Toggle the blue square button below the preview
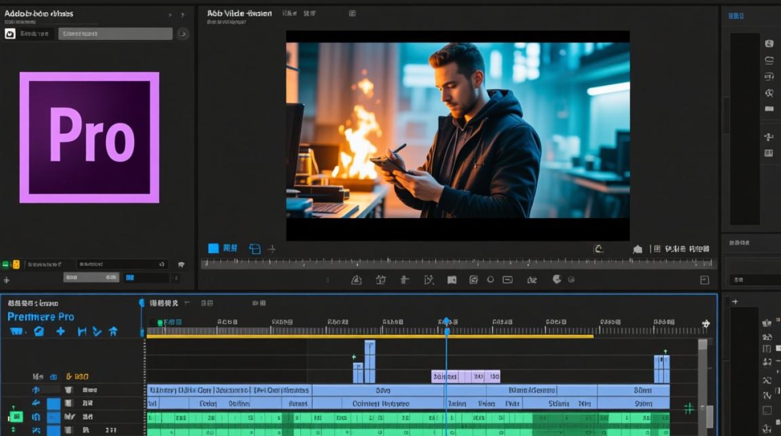This screenshot has width=781, height=436. click(213, 248)
